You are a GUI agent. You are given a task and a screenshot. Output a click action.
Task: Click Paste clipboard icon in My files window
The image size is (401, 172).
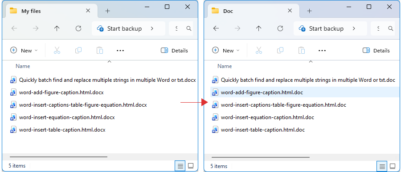(99, 51)
